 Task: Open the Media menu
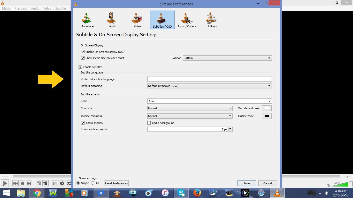6,8
